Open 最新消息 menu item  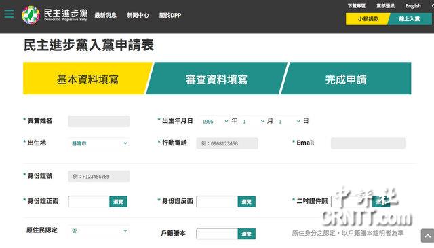click(x=106, y=15)
